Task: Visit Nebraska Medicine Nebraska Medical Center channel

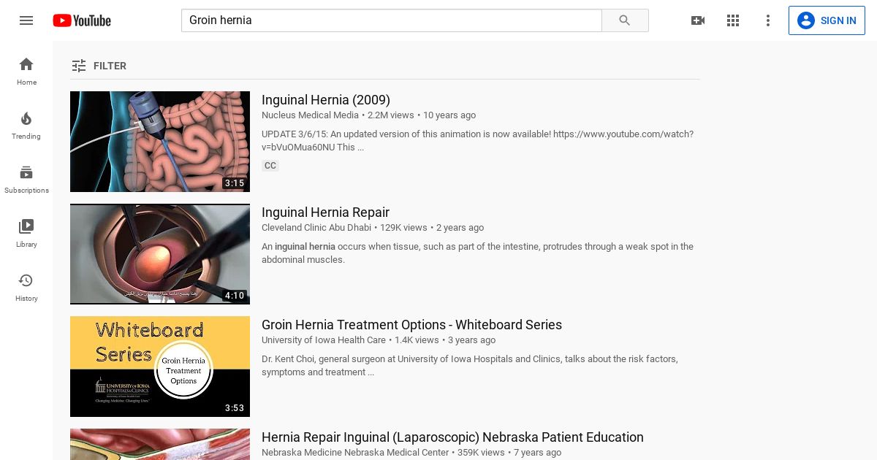Action: click(355, 453)
